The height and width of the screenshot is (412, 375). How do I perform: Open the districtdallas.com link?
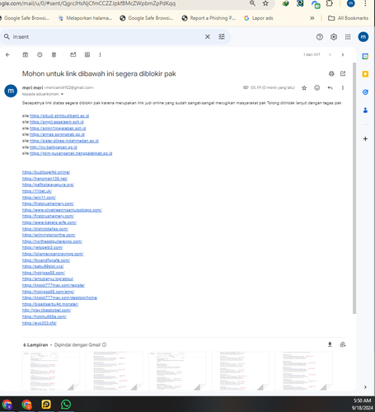coord(45,229)
